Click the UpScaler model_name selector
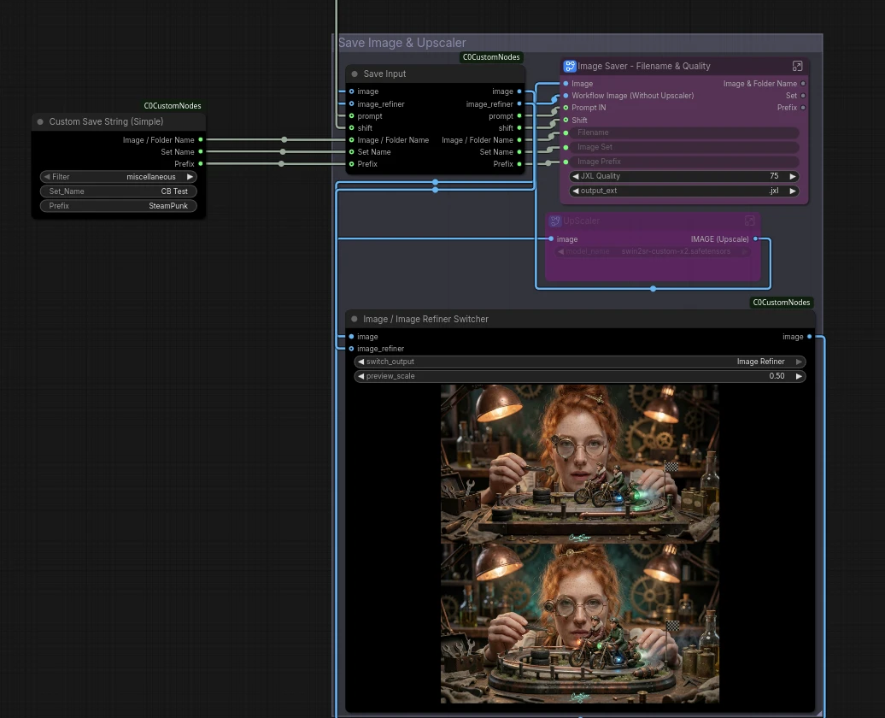Image resolution: width=885 pixels, height=718 pixels. (x=653, y=251)
